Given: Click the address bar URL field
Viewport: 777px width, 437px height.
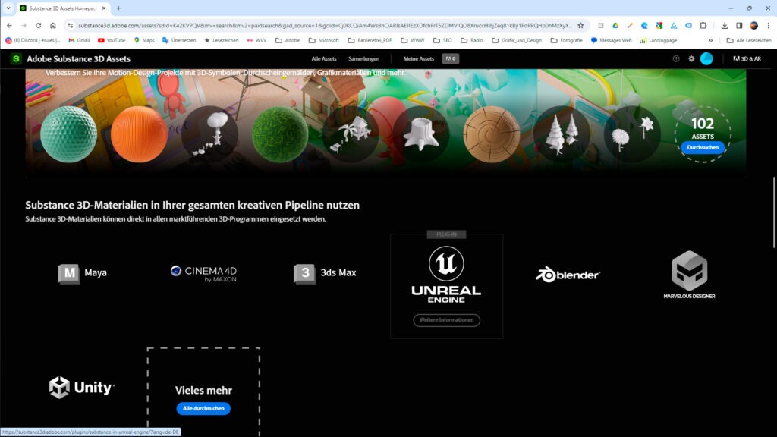Looking at the screenshot, I should [x=325, y=25].
